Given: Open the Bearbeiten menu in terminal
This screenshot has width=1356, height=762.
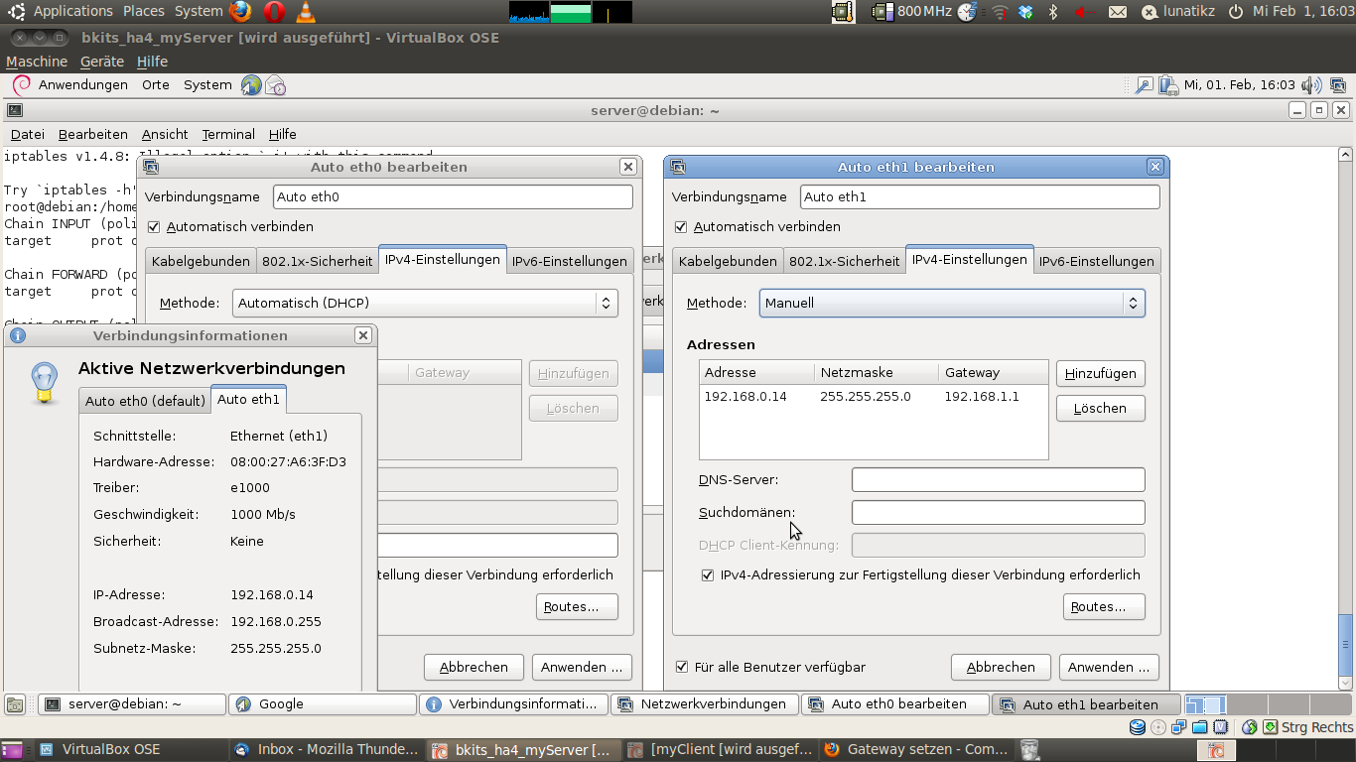Looking at the screenshot, I should pos(93,134).
